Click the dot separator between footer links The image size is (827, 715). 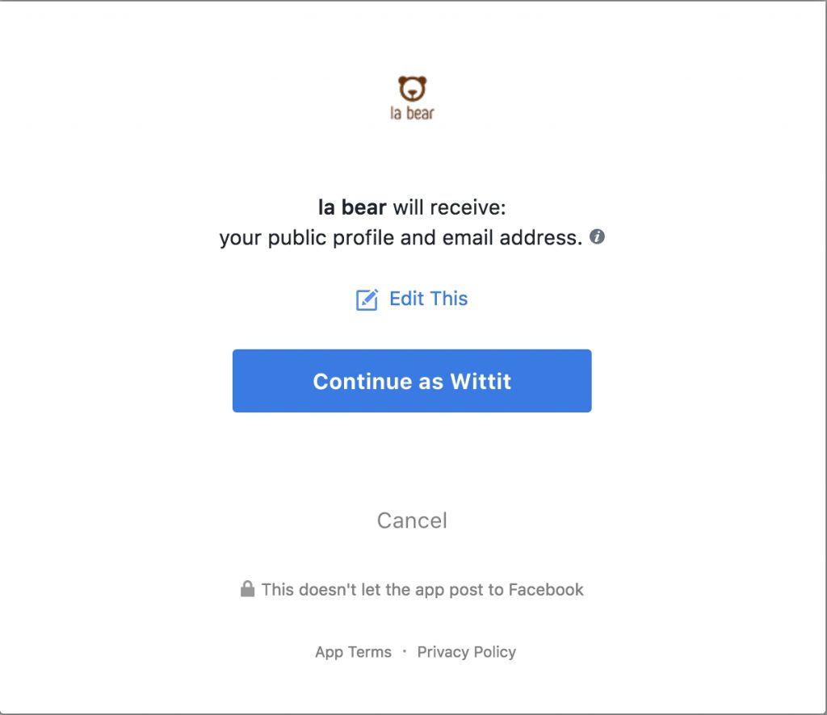(405, 651)
